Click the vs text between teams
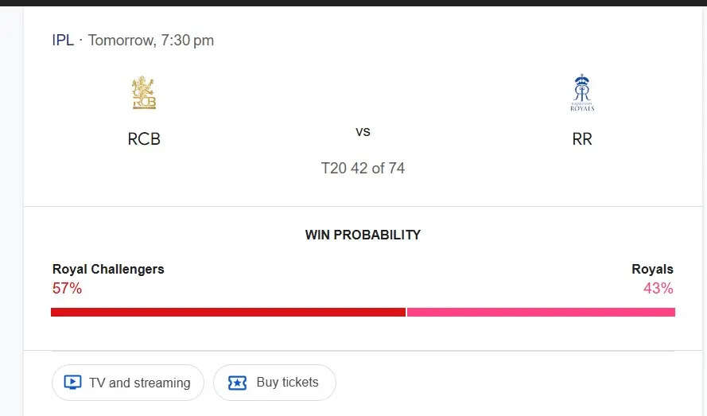 [363, 131]
